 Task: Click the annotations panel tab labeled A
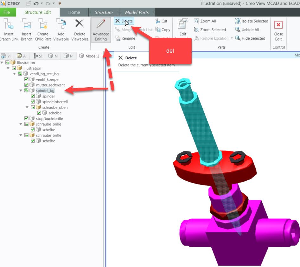pyautogui.click(x=22, y=56)
